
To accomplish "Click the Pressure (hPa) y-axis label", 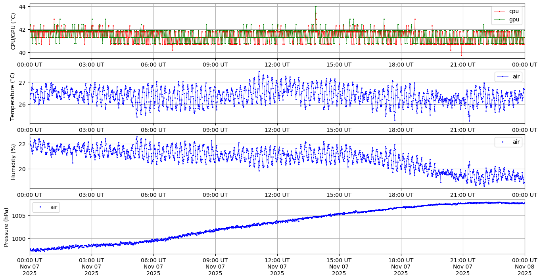I will coord(6,227).
